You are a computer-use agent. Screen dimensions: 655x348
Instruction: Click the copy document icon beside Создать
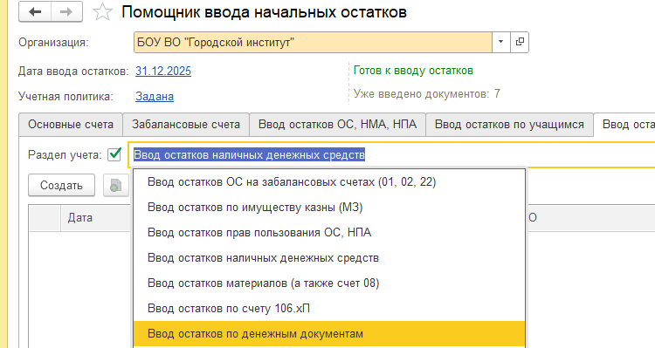(115, 185)
